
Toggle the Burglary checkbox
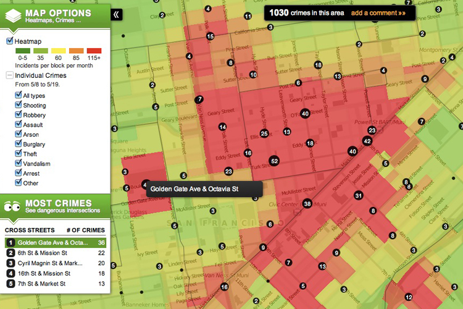point(17,144)
